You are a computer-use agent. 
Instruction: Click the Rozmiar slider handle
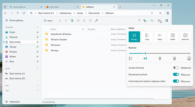(145, 53)
